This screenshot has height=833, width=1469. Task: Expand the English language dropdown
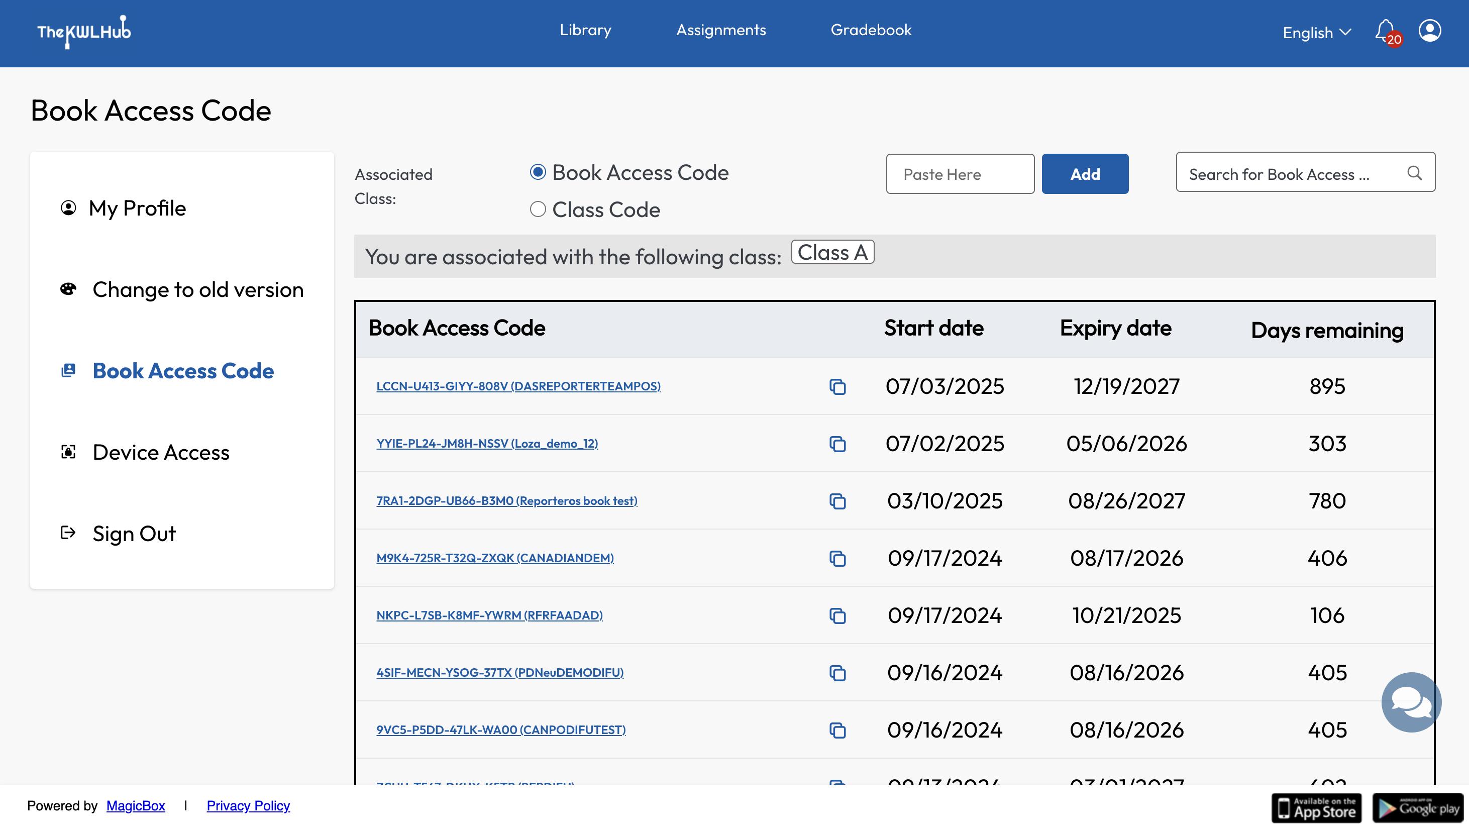tap(1316, 33)
